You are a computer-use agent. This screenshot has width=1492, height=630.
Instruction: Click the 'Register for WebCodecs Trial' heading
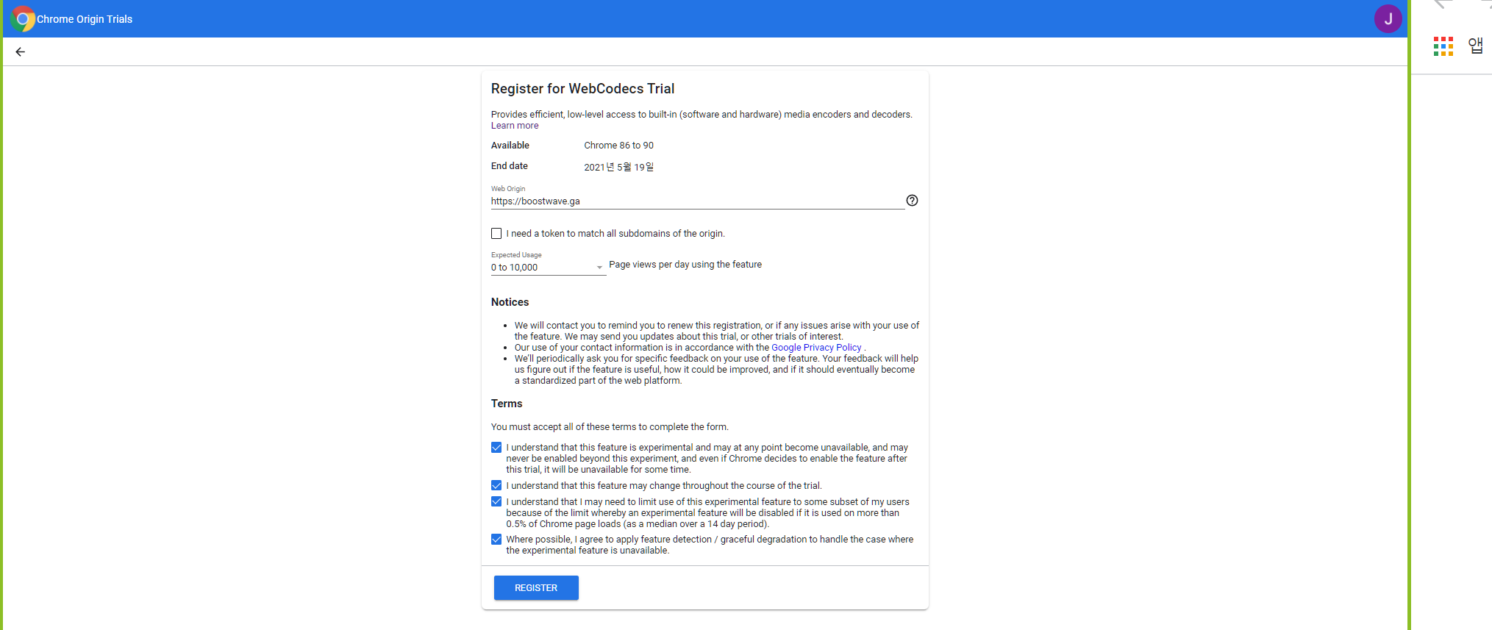pyautogui.click(x=582, y=89)
